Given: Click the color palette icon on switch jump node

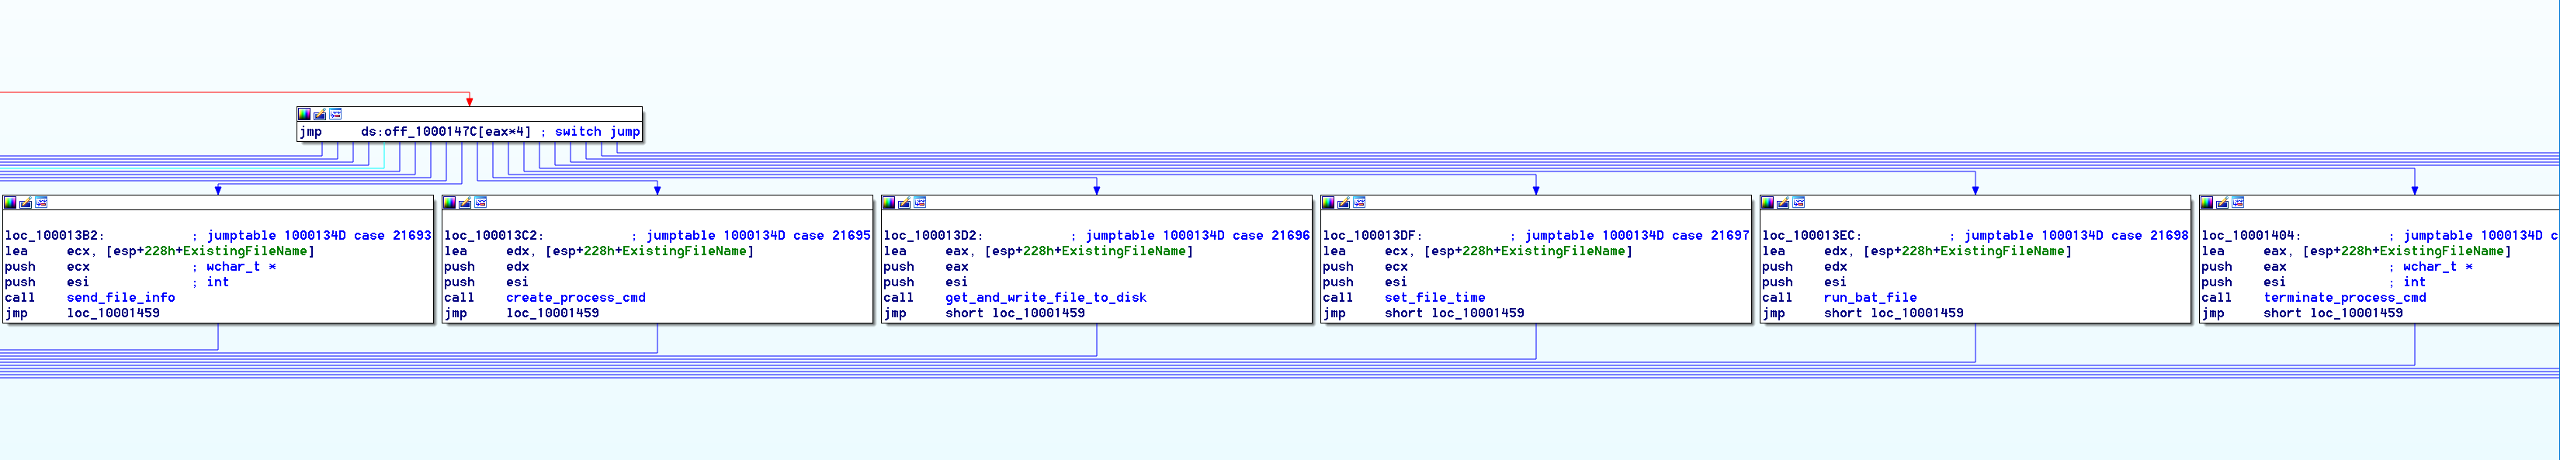Looking at the screenshot, I should [x=304, y=114].
